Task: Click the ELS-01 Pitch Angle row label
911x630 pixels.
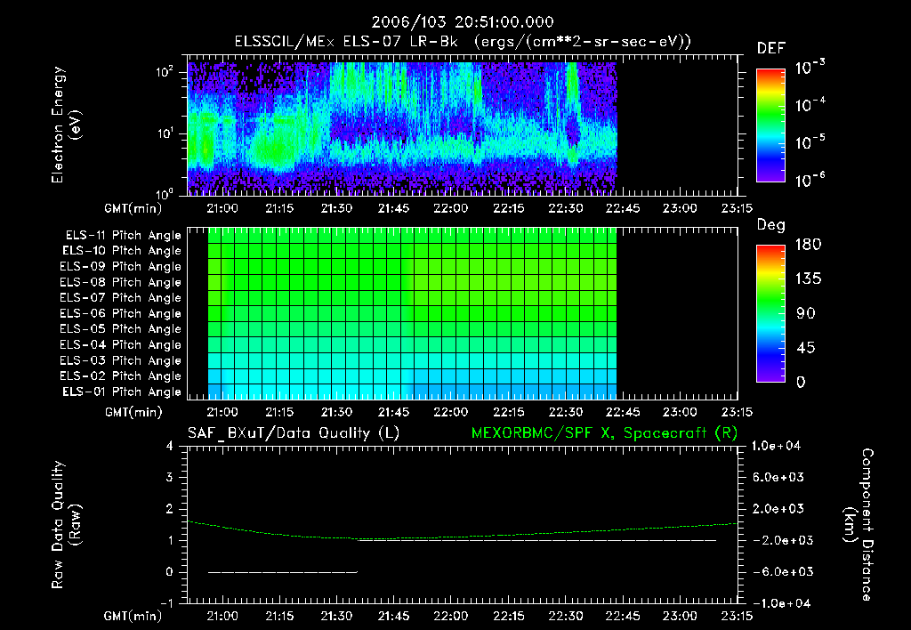Action: coord(122,392)
